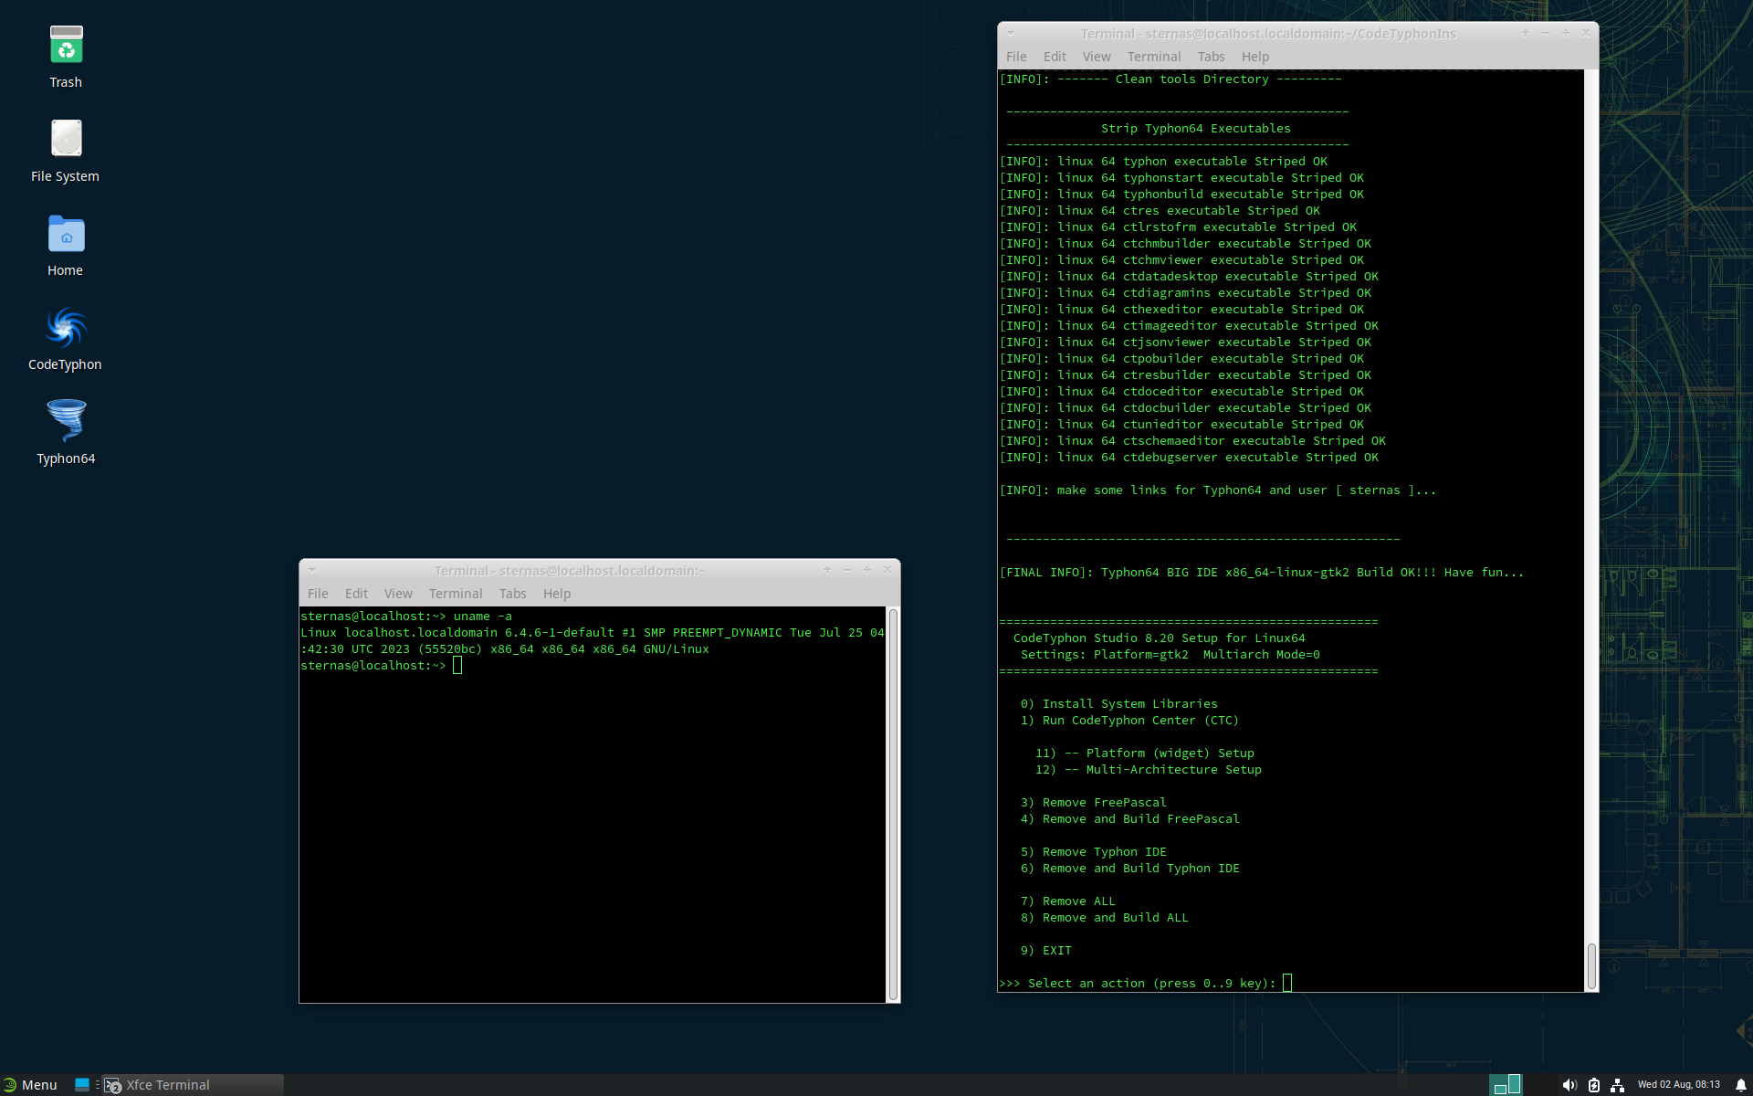Click the sternas@localhost prompt cursor line
Screen dimensions: 1753x1096
tap(382, 665)
